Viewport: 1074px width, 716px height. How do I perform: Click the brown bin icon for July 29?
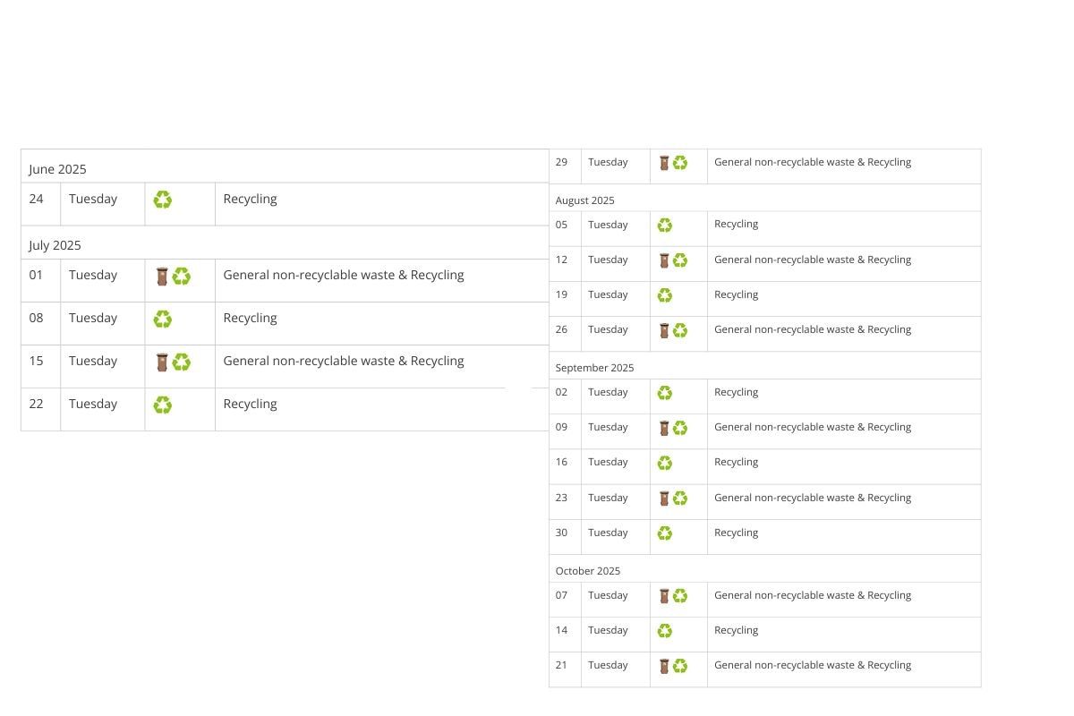(x=664, y=163)
